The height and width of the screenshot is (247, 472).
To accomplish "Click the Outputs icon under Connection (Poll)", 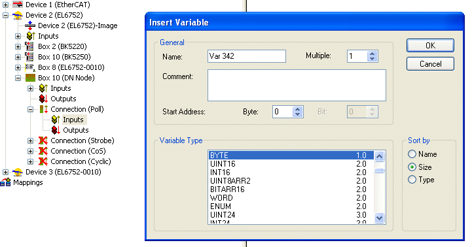I will [x=56, y=130].
